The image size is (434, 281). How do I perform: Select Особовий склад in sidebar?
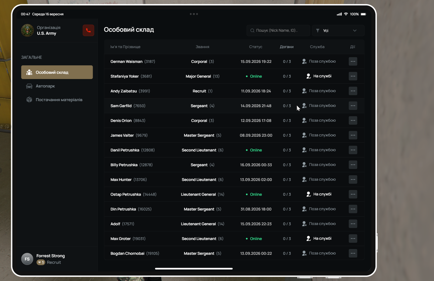[x=57, y=72]
